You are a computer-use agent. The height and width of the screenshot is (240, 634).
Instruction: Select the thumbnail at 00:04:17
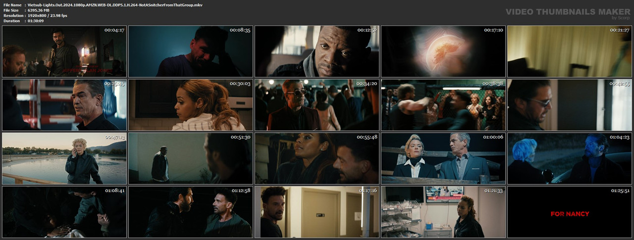coord(64,51)
